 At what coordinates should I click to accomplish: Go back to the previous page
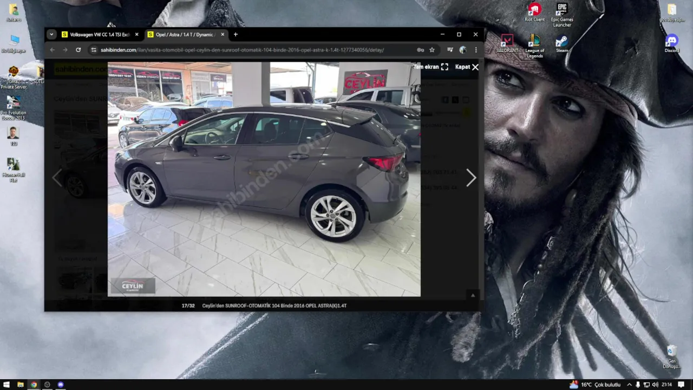click(x=53, y=50)
